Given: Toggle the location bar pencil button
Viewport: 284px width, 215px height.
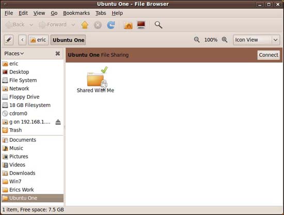Looking at the screenshot, I should pyautogui.click(x=8, y=40).
